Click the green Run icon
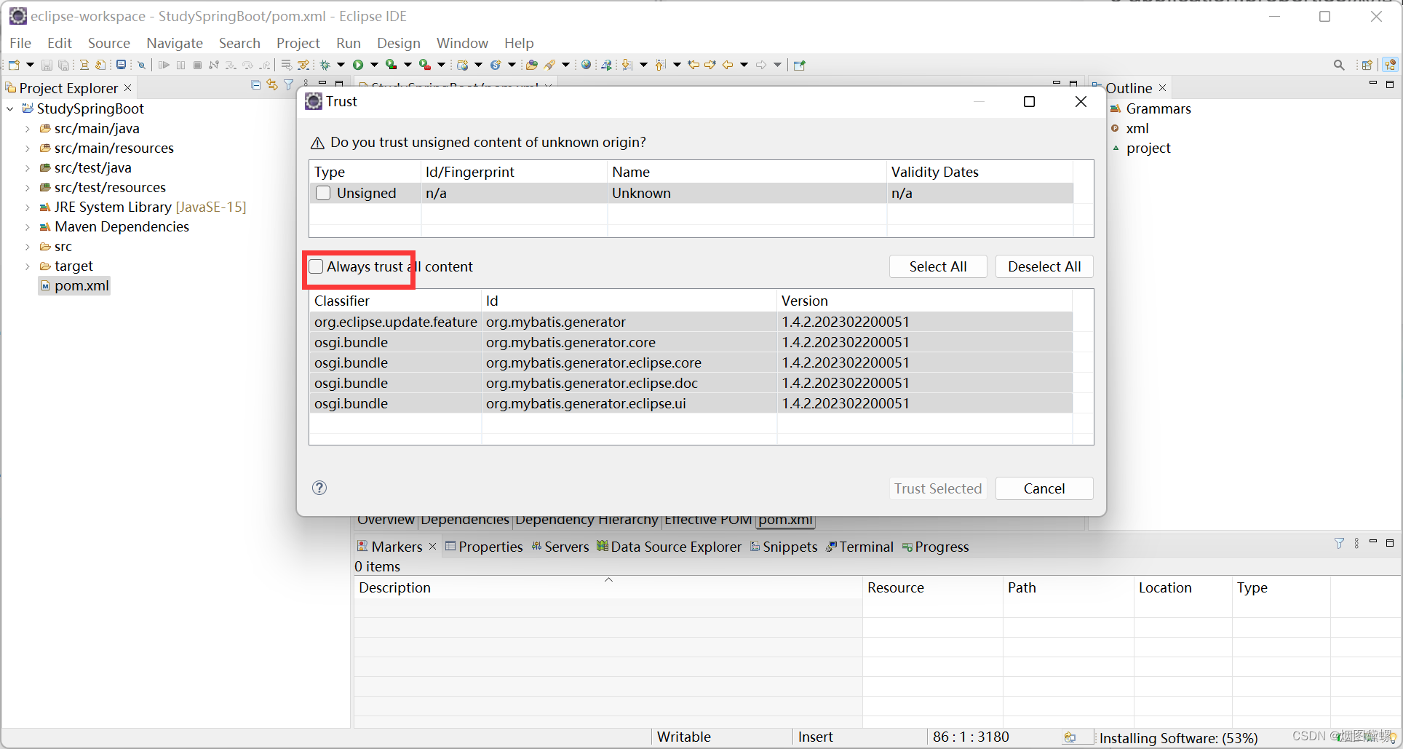The width and height of the screenshot is (1403, 749). coord(358,65)
